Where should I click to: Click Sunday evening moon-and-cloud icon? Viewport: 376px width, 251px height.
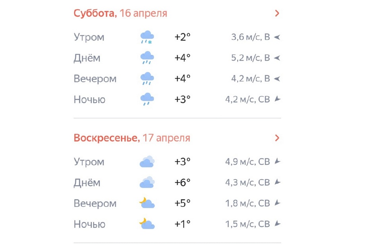(x=147, y=203)
